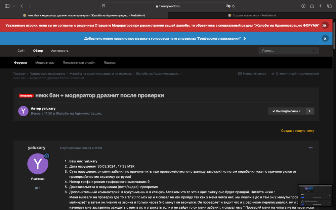Open author yaluxary avatar in topic header

[23, 111]
